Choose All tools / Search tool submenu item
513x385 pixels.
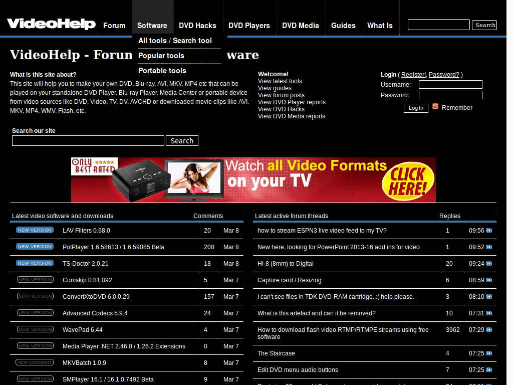(x=175, y=41)
